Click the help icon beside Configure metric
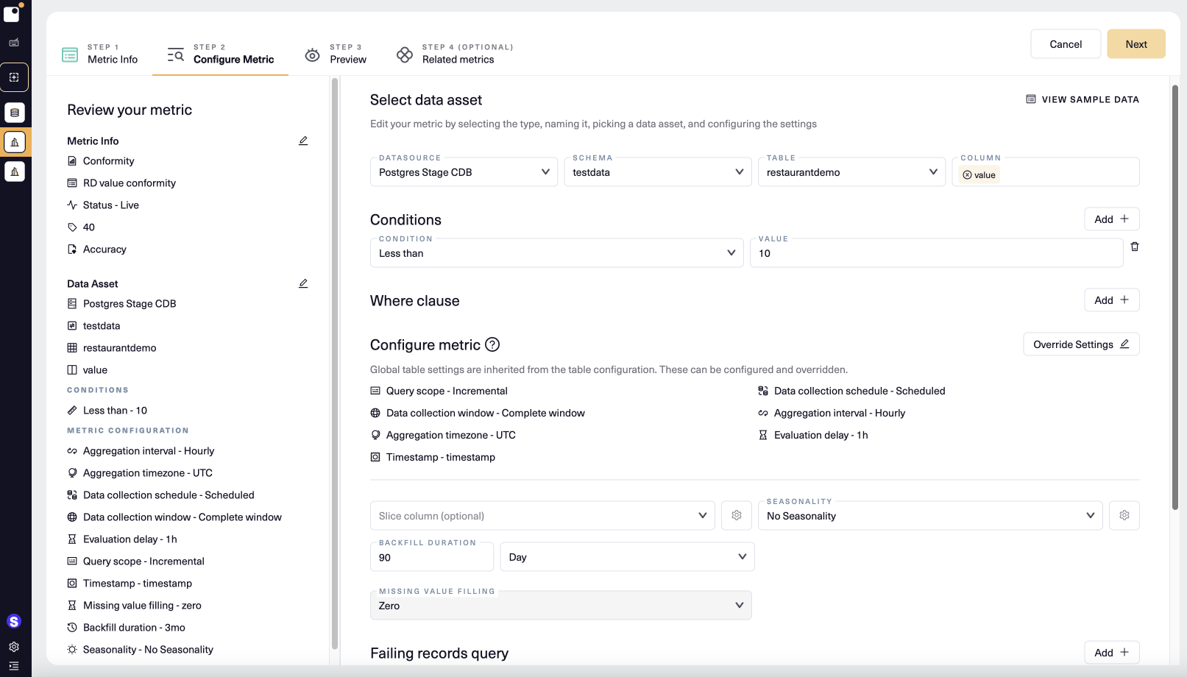1187x677 pixels. click(492, 344)
